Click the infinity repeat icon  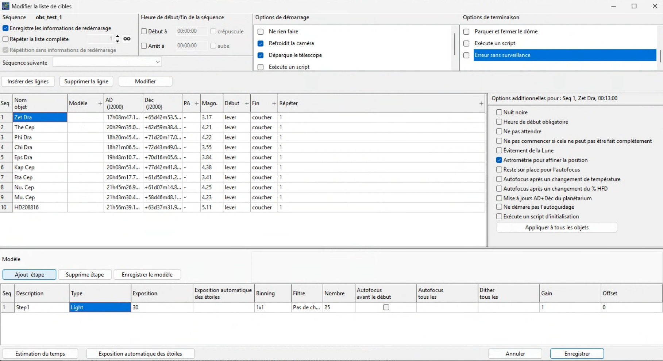[x=127, y=39]
